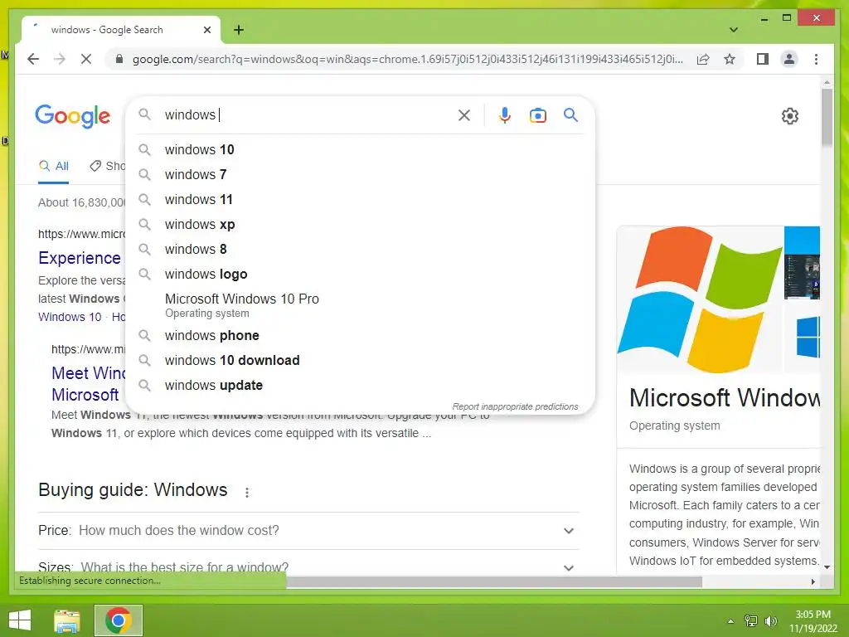
Task: Click the scrollbar down arrow
Action: (x=827, y=567)
